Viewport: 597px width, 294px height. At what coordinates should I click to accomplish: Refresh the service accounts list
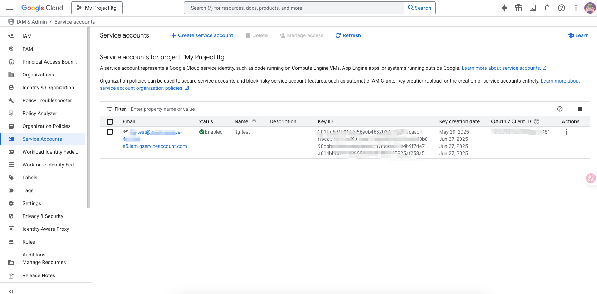(348, 35)
